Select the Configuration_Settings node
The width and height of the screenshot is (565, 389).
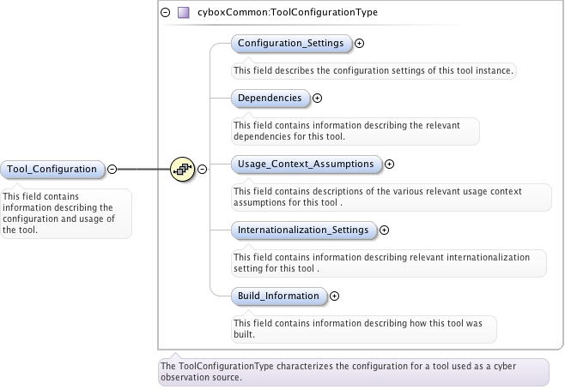click(290, 43)
